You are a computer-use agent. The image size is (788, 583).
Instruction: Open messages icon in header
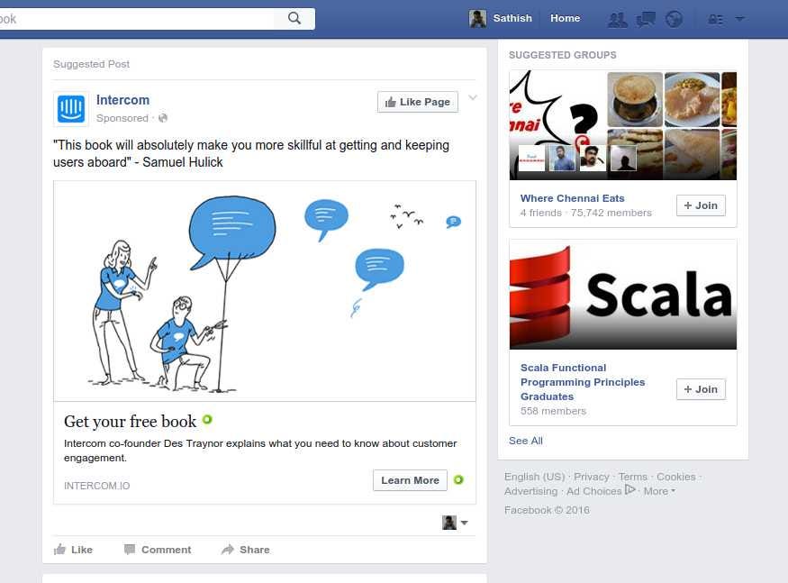coord(646,19)
